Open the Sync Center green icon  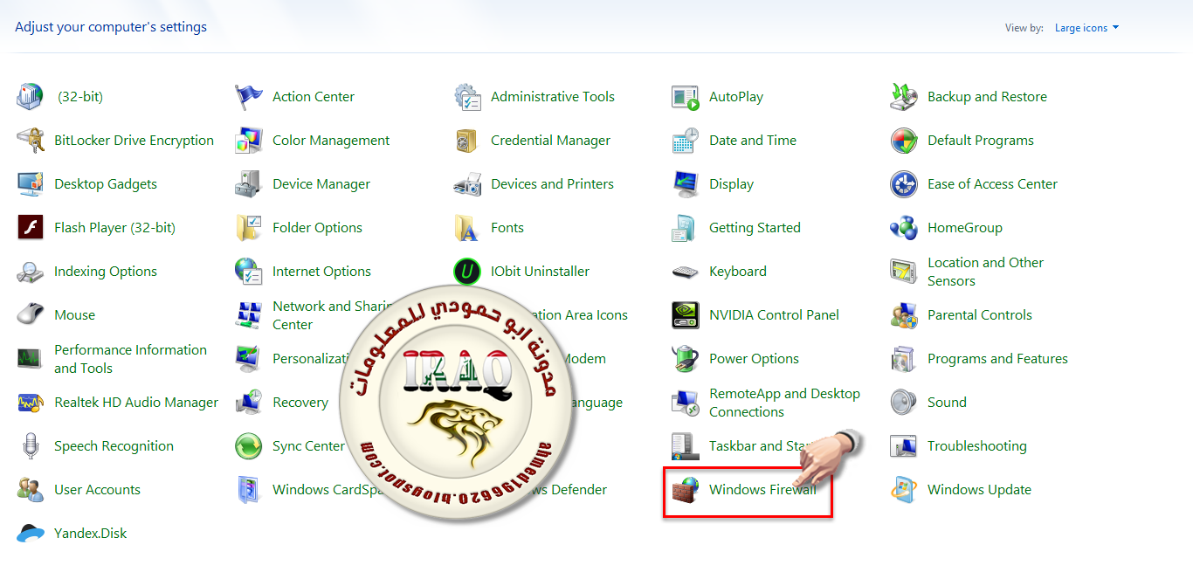tap(249, 446)
